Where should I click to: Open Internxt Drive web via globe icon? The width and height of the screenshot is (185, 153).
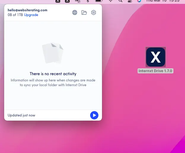coord(75,12)
